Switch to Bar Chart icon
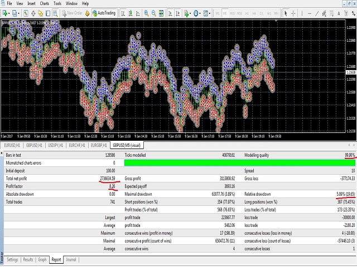This screenshot has width=357, height=267. click(x=123, y=13)
